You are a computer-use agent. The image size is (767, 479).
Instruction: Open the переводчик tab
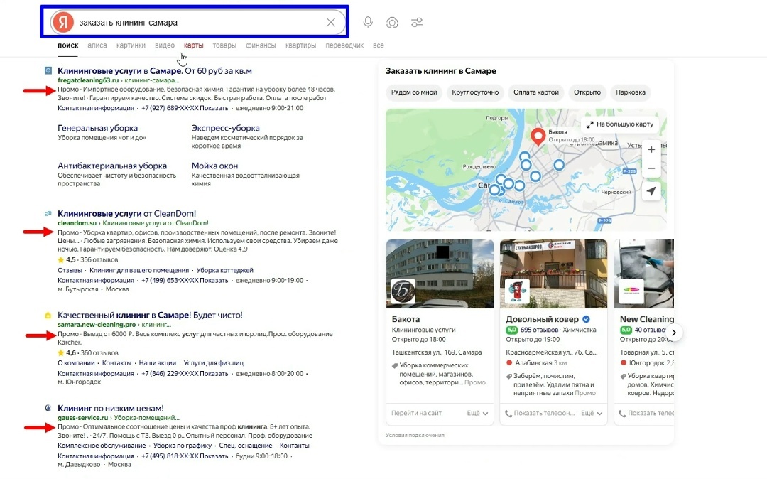click(344, 45)
